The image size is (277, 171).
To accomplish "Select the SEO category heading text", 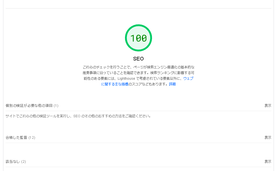I will click(138, 59).
